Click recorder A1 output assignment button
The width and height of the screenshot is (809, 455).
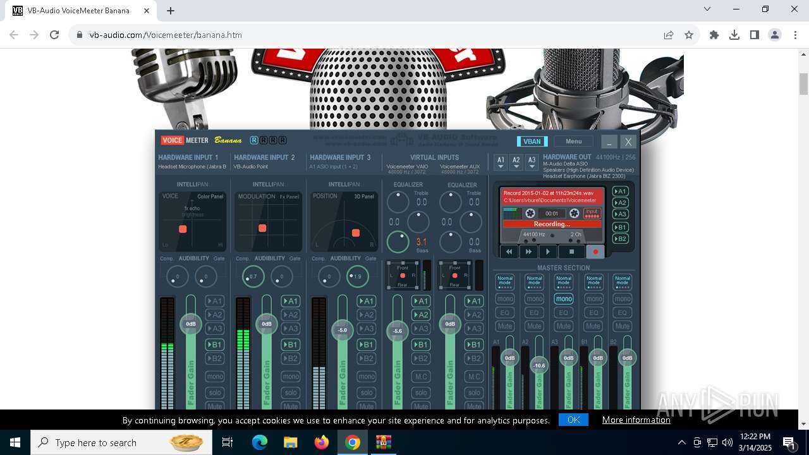pyautogui.click(x=620, y=191)
